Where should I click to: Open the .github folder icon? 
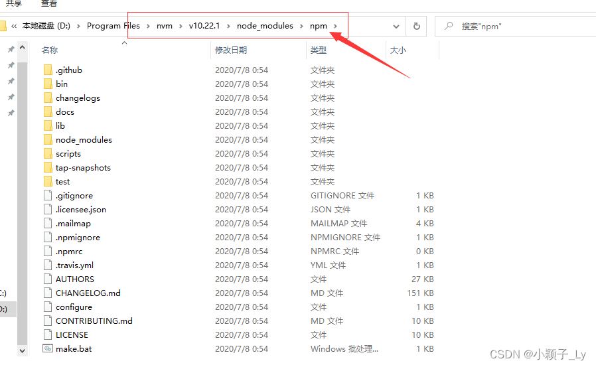[x=48, y=70]
